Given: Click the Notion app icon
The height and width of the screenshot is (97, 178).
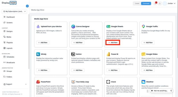Looking at the screenshot, I should pos(73,54).
